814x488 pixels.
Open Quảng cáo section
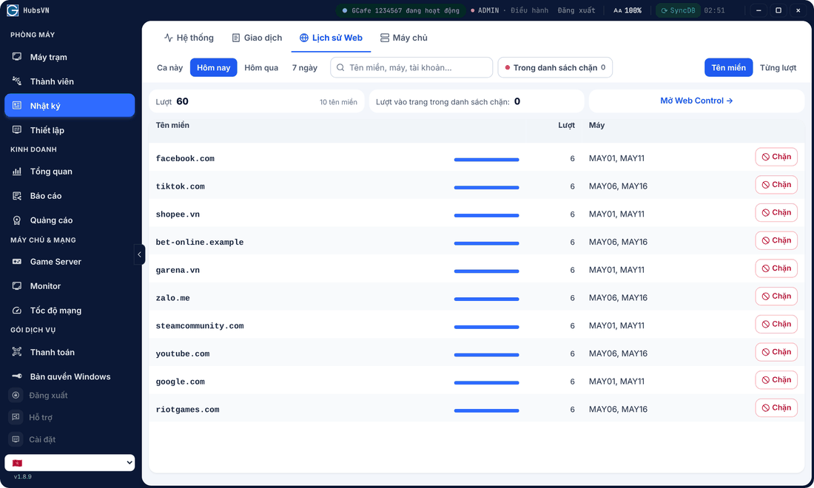(70, 220)
